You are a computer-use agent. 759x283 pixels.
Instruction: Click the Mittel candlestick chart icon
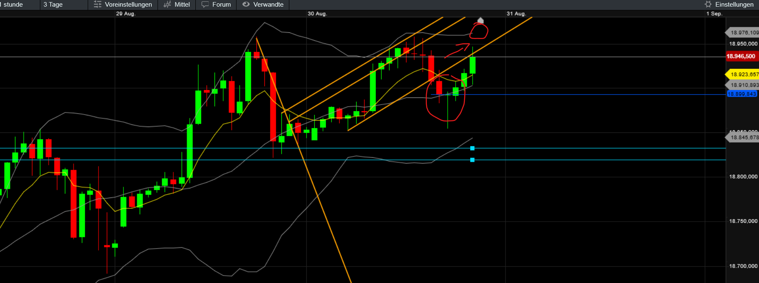[x=167, y=5]
